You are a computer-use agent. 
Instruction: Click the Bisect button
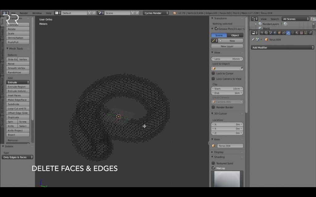click(18, 135)
